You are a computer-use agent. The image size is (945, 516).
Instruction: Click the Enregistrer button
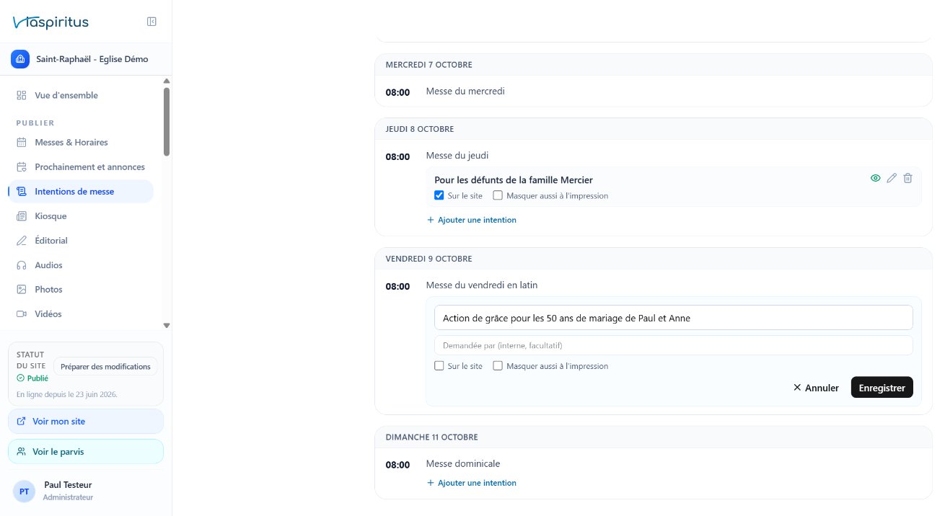click(x=882, y=388)
